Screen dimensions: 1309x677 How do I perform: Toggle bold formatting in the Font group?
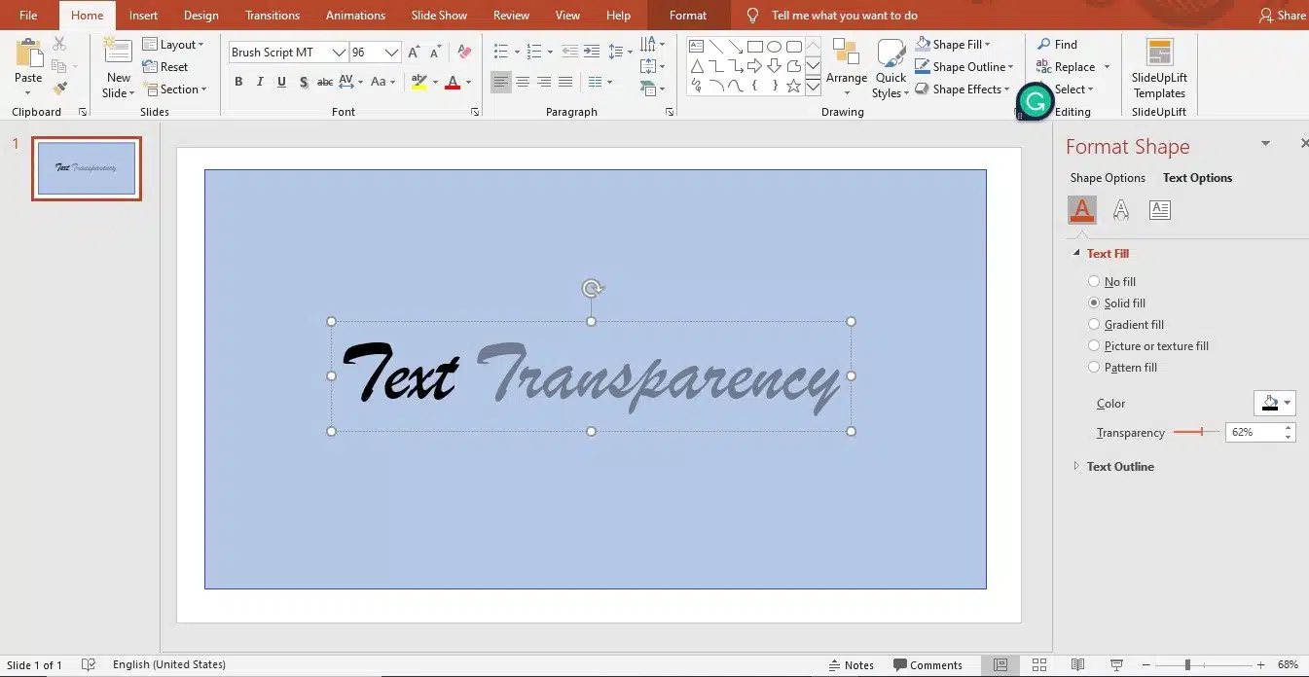(238, 82)
